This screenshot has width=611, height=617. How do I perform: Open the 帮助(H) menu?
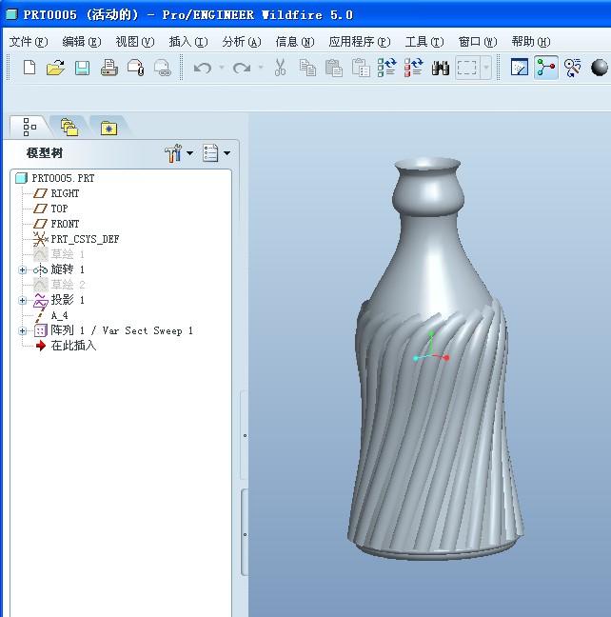pos(531,42)
